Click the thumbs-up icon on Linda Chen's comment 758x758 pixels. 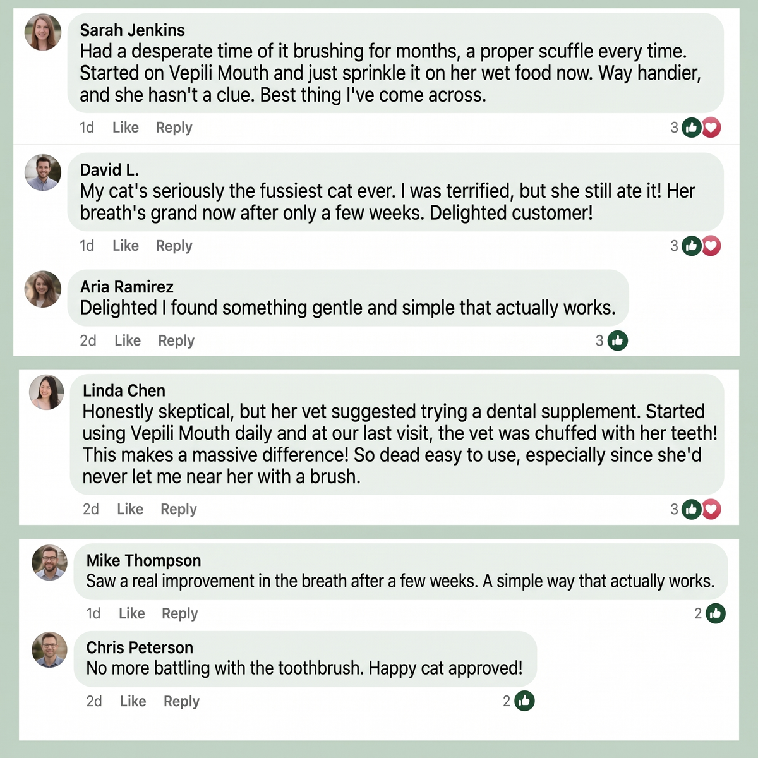tap(692, 509)
